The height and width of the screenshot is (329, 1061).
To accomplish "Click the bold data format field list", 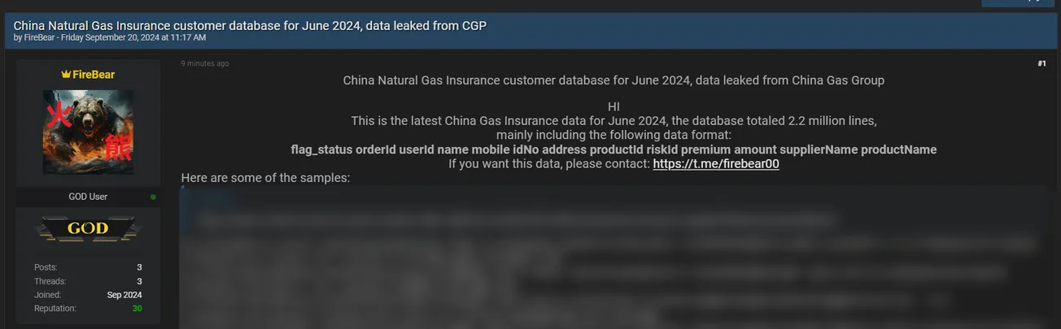I will pyautogui.click(x=613, y=149).
